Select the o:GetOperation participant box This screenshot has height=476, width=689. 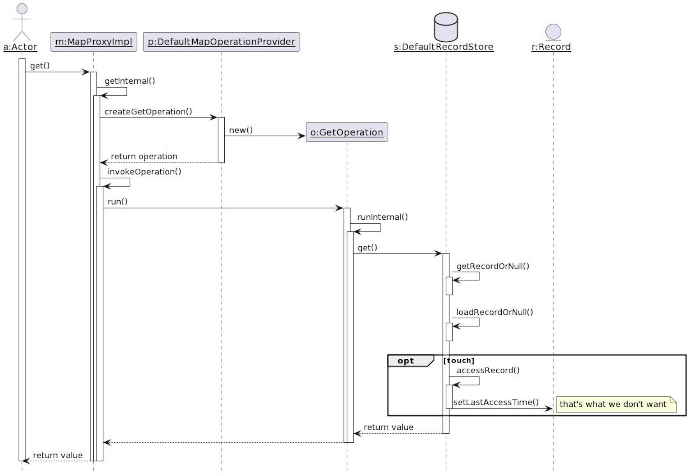pos(347,132)
